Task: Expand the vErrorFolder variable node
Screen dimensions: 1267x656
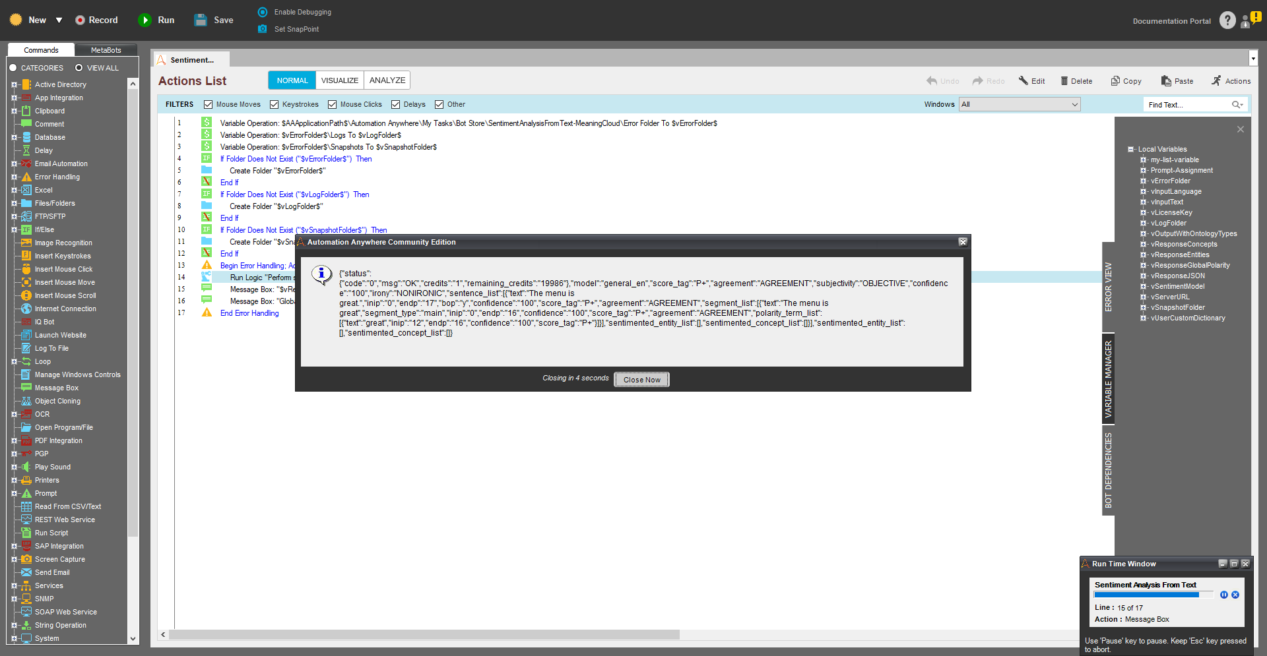Action: (x=1144, y=181)
